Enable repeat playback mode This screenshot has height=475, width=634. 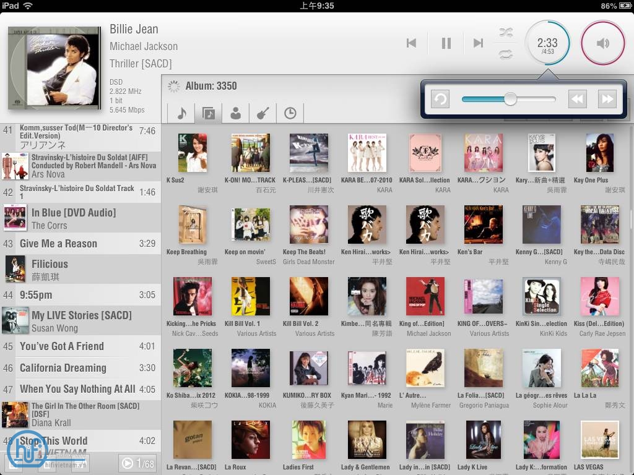click(x=505, y=54)
